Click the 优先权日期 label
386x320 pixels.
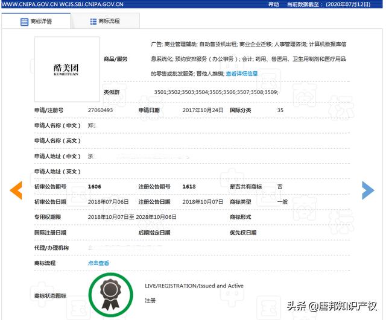(243, 233)
